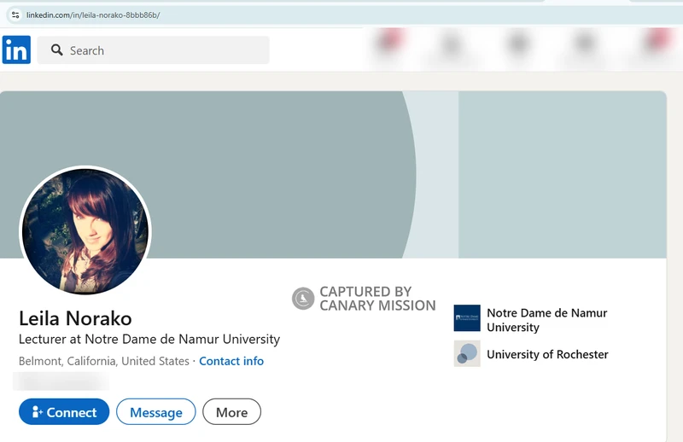Click the Search input field
This screenshot has height=442, width=683.
(154, 50)
